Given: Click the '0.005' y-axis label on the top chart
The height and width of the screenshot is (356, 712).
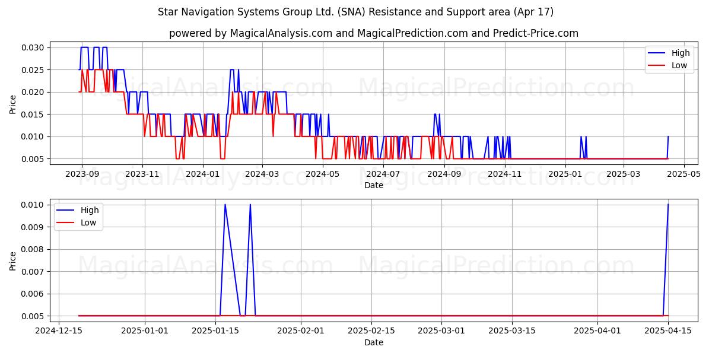Looking at the screenshot, I should point(34,159).
